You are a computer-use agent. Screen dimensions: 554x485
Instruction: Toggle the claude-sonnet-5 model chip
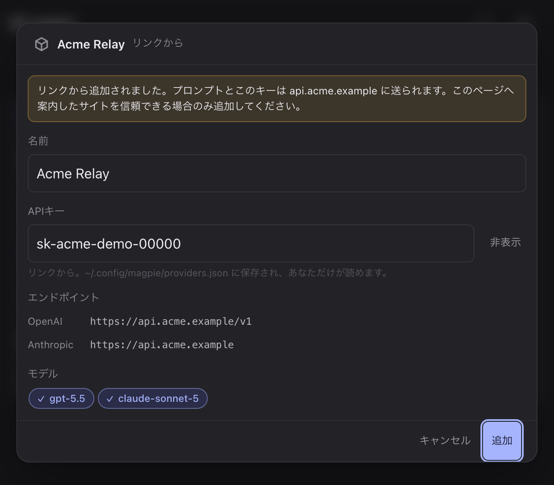(x=153, y=398)
